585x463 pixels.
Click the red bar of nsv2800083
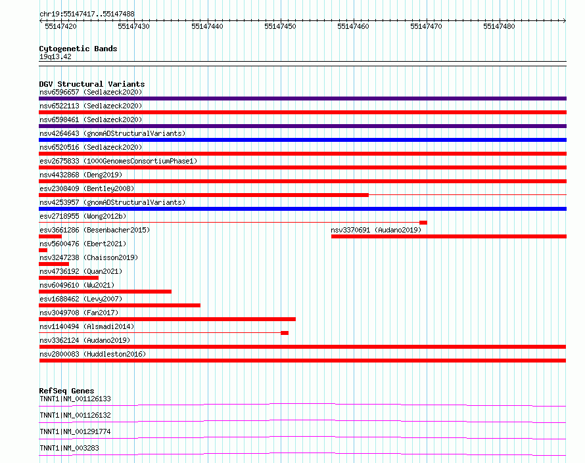click(302, 361)
